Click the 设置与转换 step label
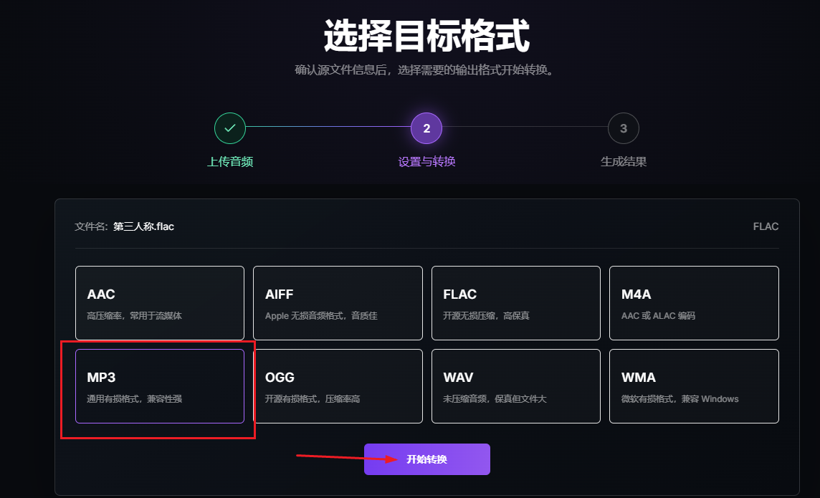Viewport: 820px width, 498px height. (426, 161)
